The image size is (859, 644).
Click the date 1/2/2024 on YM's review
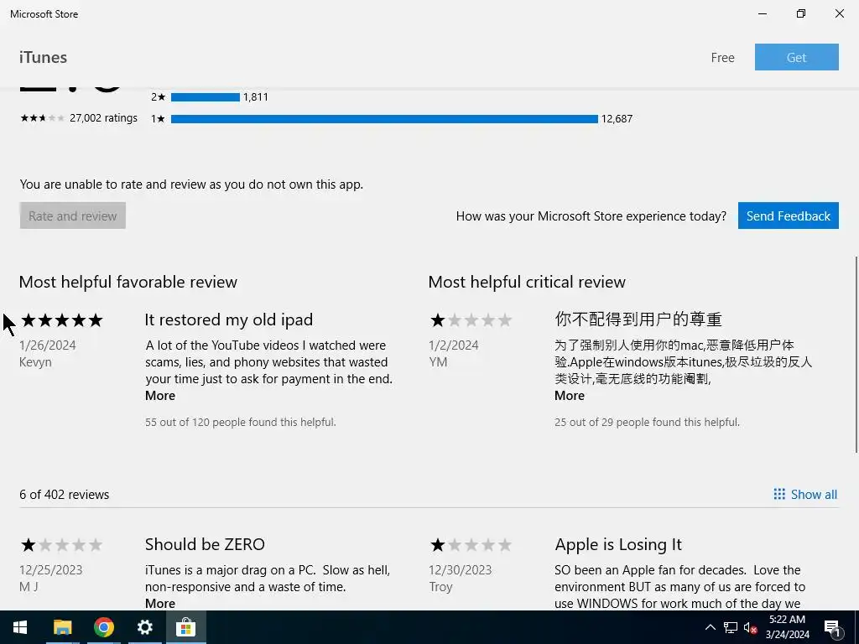[x=454, y=345]
